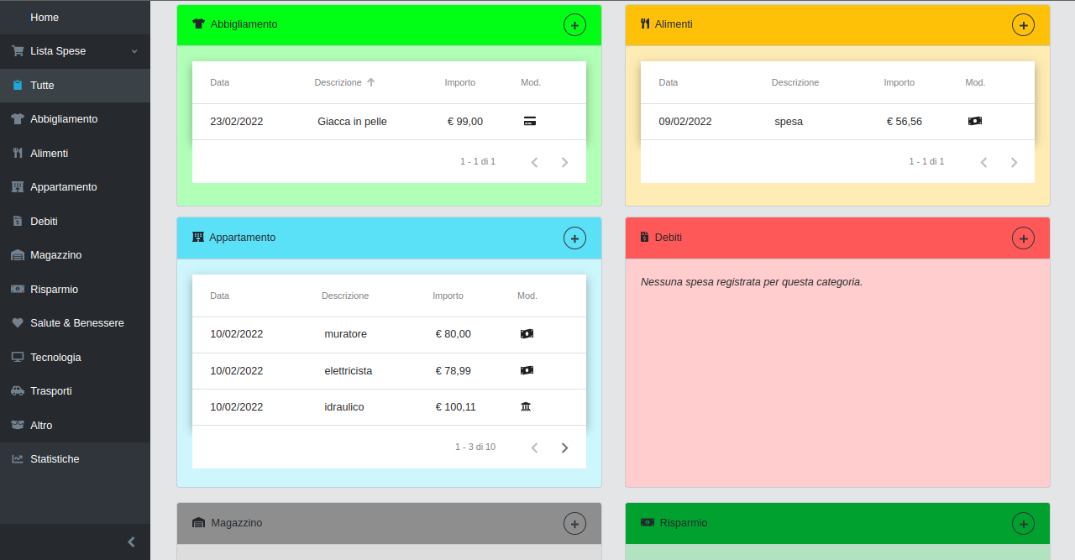Sort Alimenti table by Descrizione header

[x=795, y=82]
